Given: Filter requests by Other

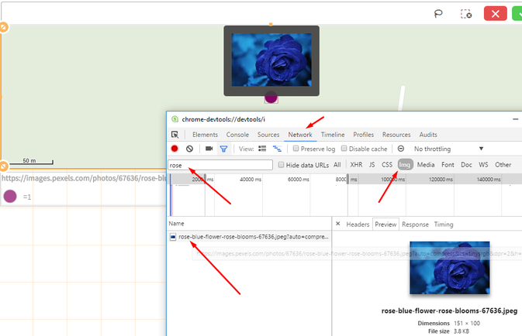Looking at the screenshot, I should (x=503, y=164).
